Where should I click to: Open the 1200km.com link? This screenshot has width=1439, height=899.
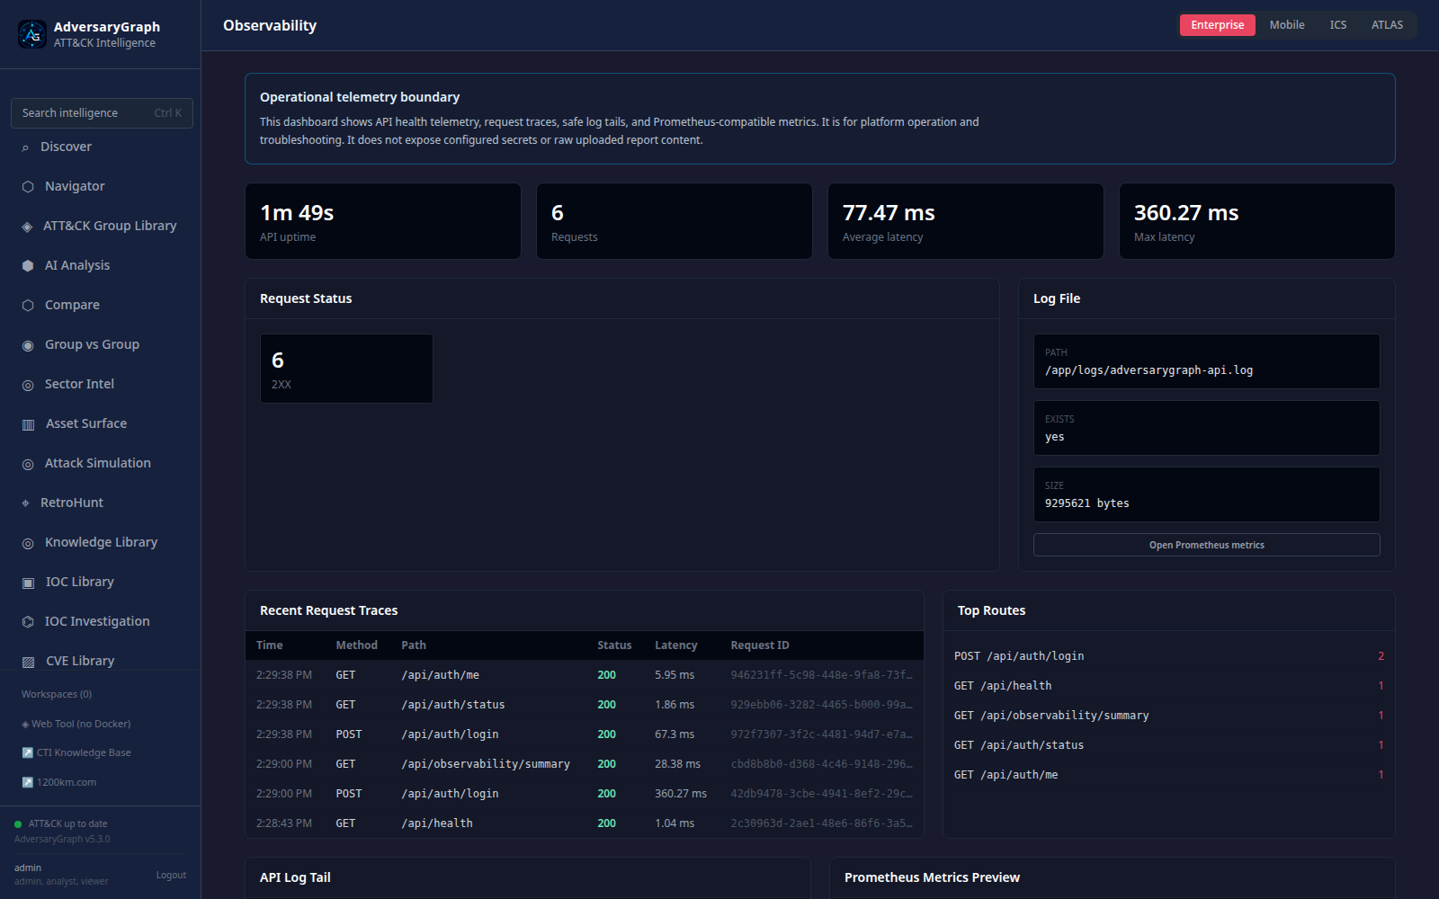click(x=59, y=782)
